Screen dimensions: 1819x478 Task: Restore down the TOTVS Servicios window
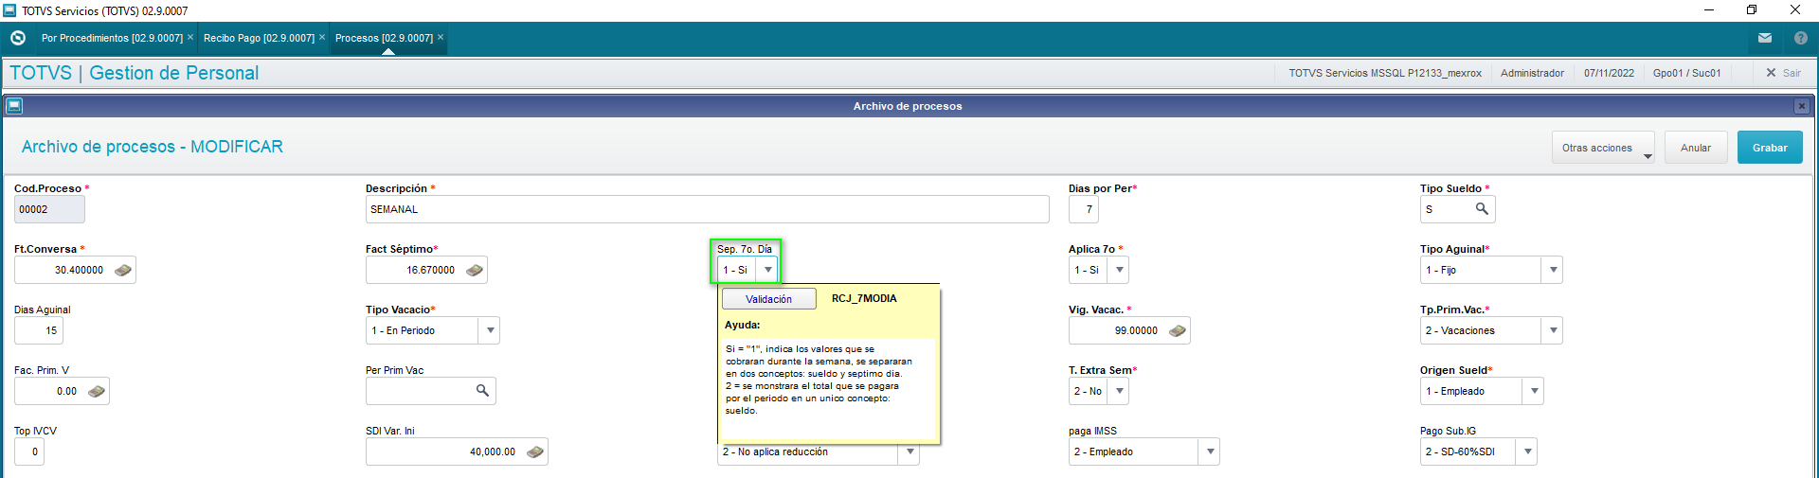pyautogui.click(x=1752, y=10)
